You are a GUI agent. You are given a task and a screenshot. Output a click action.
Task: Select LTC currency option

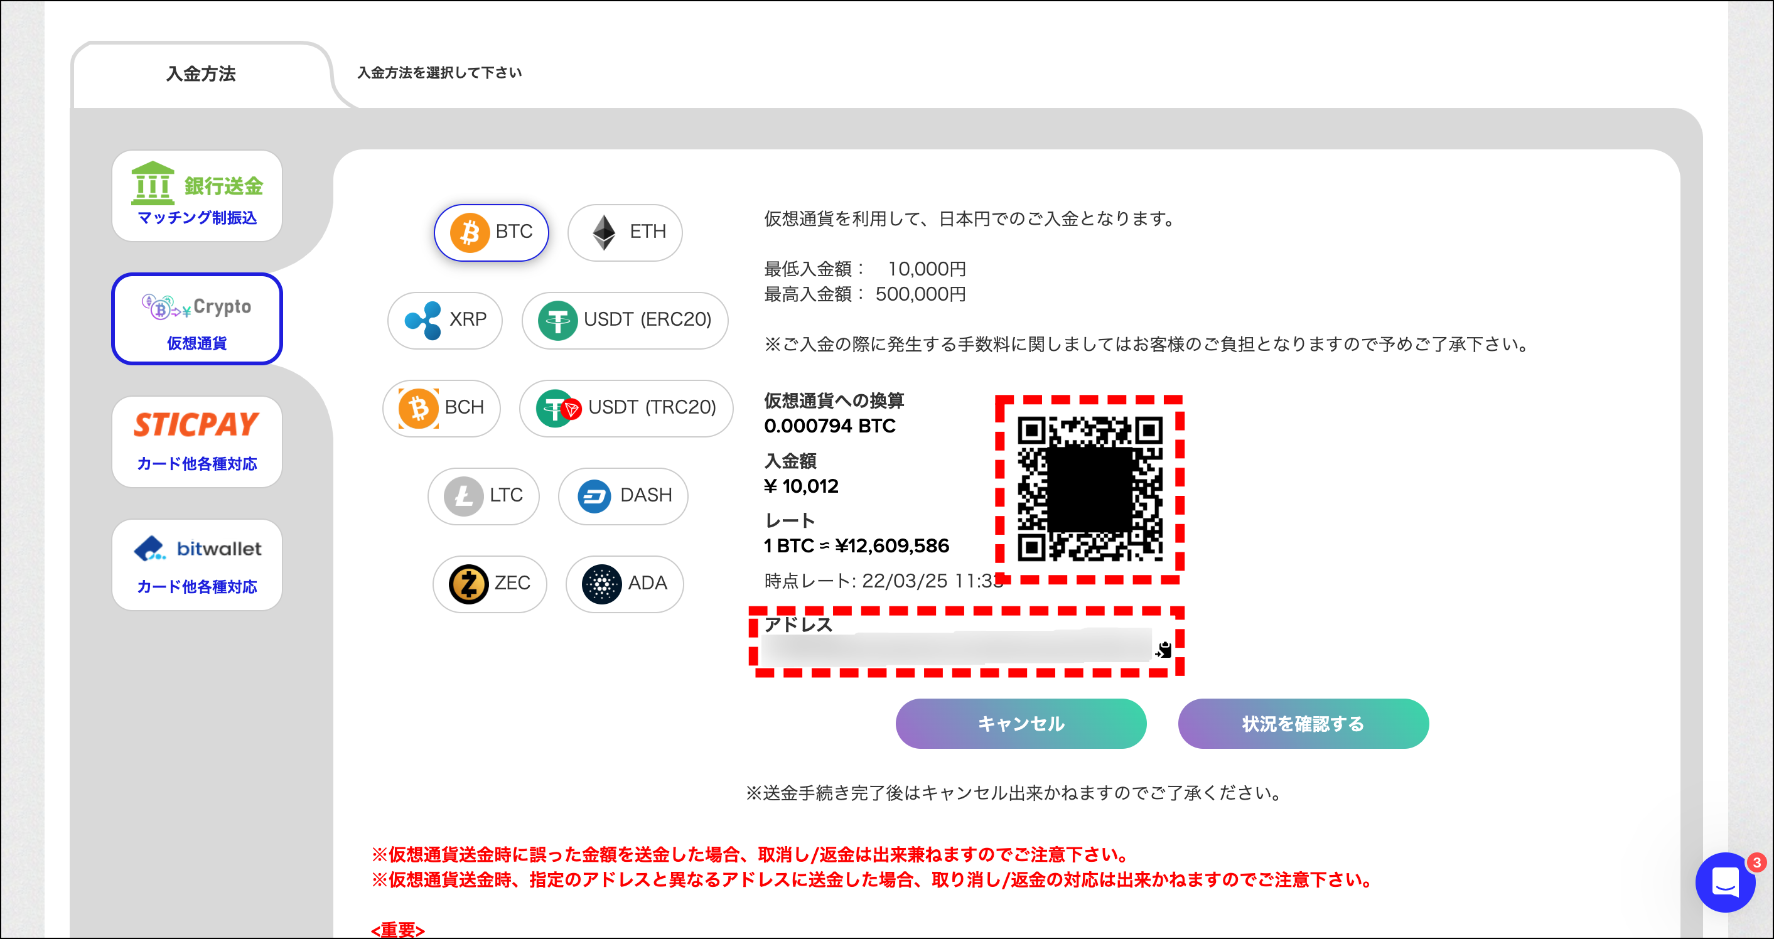pos(483,496)
